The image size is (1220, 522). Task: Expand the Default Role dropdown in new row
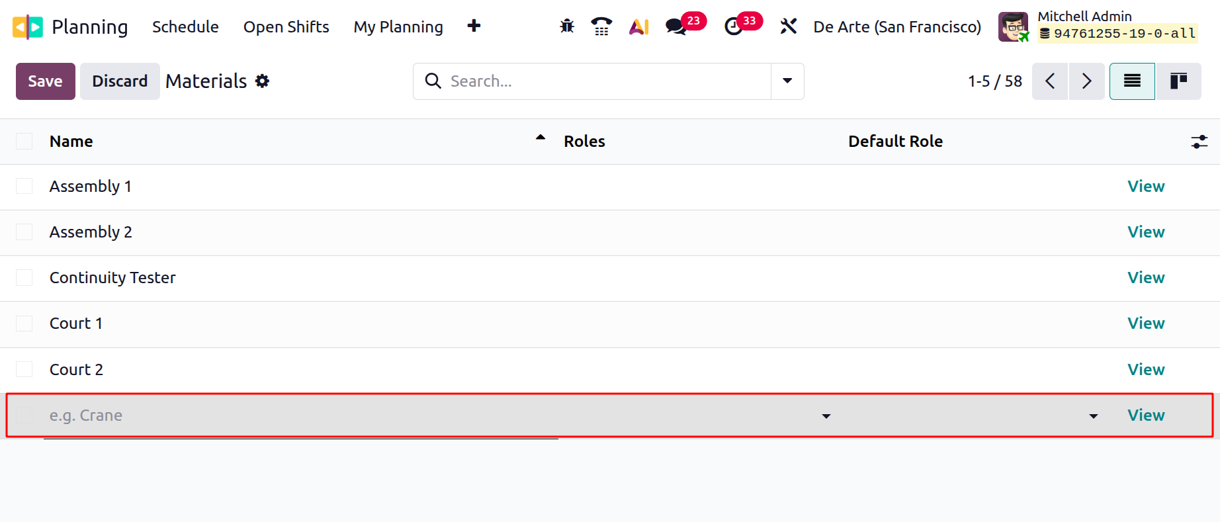(1094, 415)
